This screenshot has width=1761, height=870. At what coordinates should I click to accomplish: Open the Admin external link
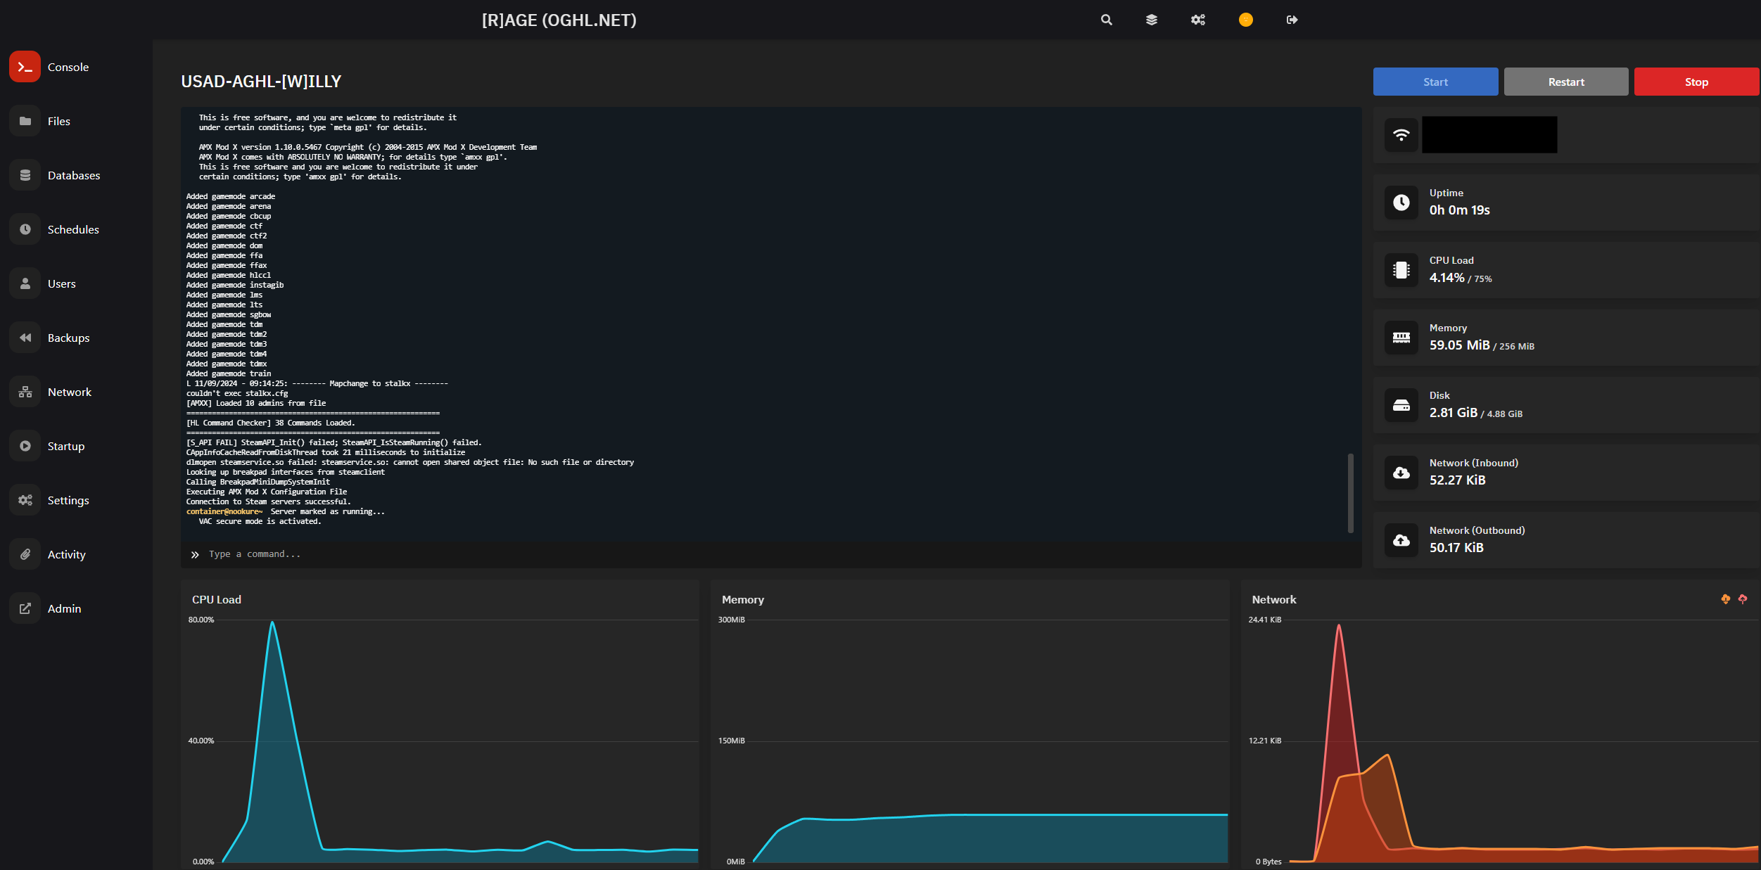(64, 608)
